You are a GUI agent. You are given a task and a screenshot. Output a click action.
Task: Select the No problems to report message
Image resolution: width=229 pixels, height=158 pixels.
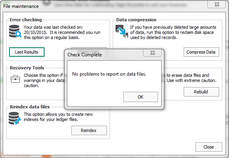(x=109, y=74)
